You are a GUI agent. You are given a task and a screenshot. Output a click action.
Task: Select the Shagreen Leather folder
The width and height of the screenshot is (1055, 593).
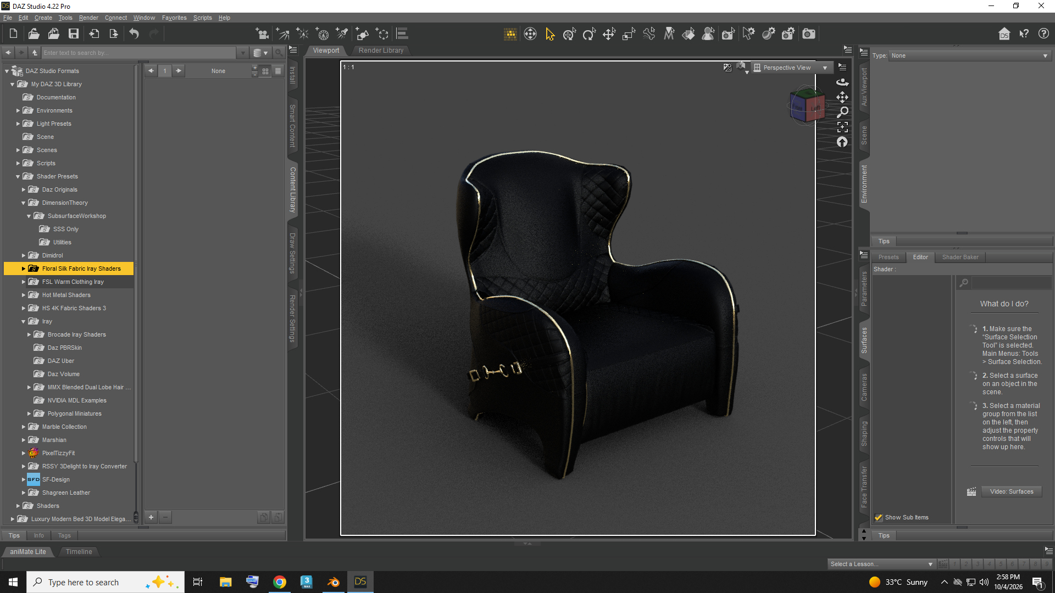tap(66, 493)
